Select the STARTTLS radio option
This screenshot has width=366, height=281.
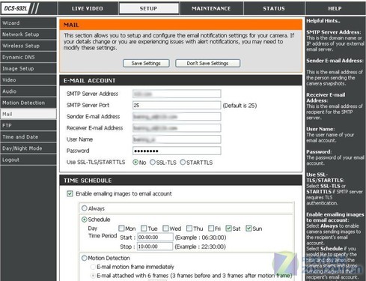(183, 163)
